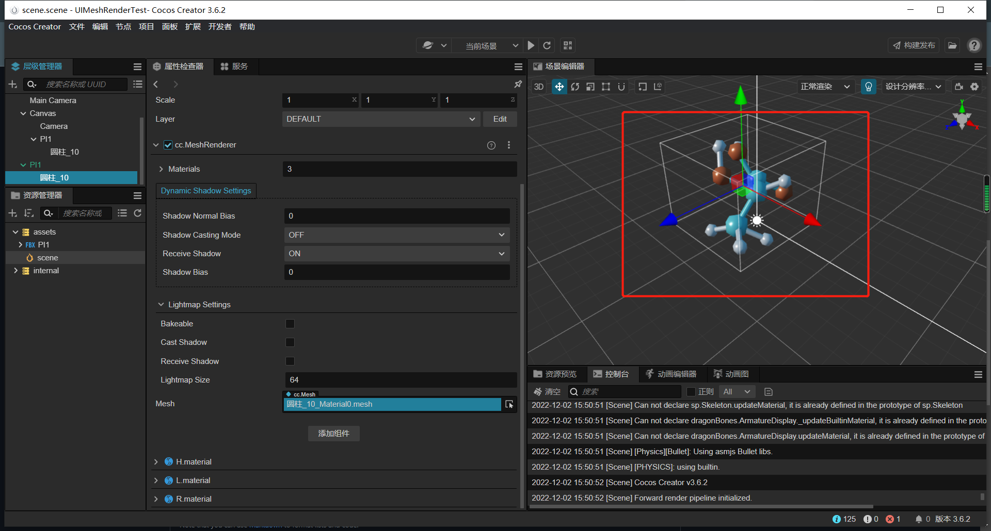
Task: Select the Scale transform tool
Action: [590, 87]
